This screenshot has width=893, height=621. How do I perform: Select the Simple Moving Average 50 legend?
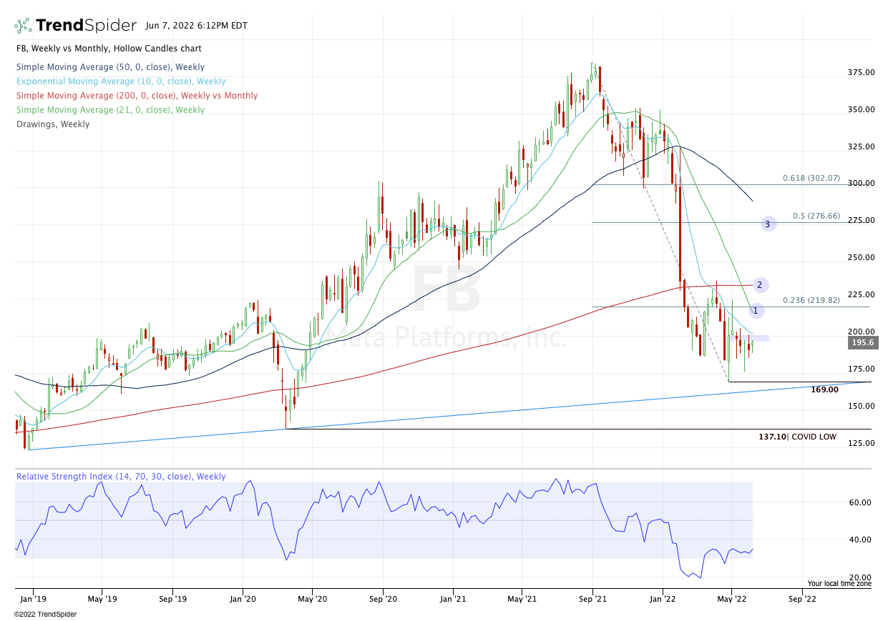click(x=110, y=67)
